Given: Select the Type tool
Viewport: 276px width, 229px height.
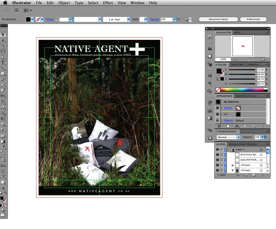Looking at the screenshot, I should [3, 62].
